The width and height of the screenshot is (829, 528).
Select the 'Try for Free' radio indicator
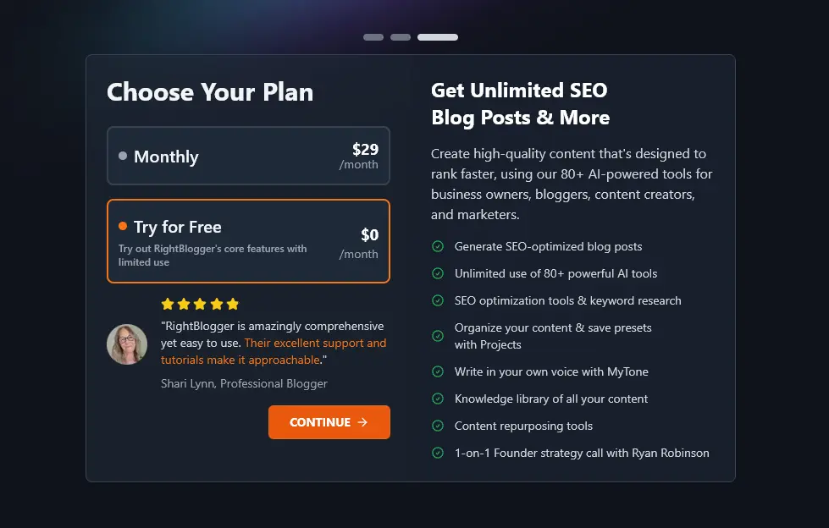tap(123, 227)
